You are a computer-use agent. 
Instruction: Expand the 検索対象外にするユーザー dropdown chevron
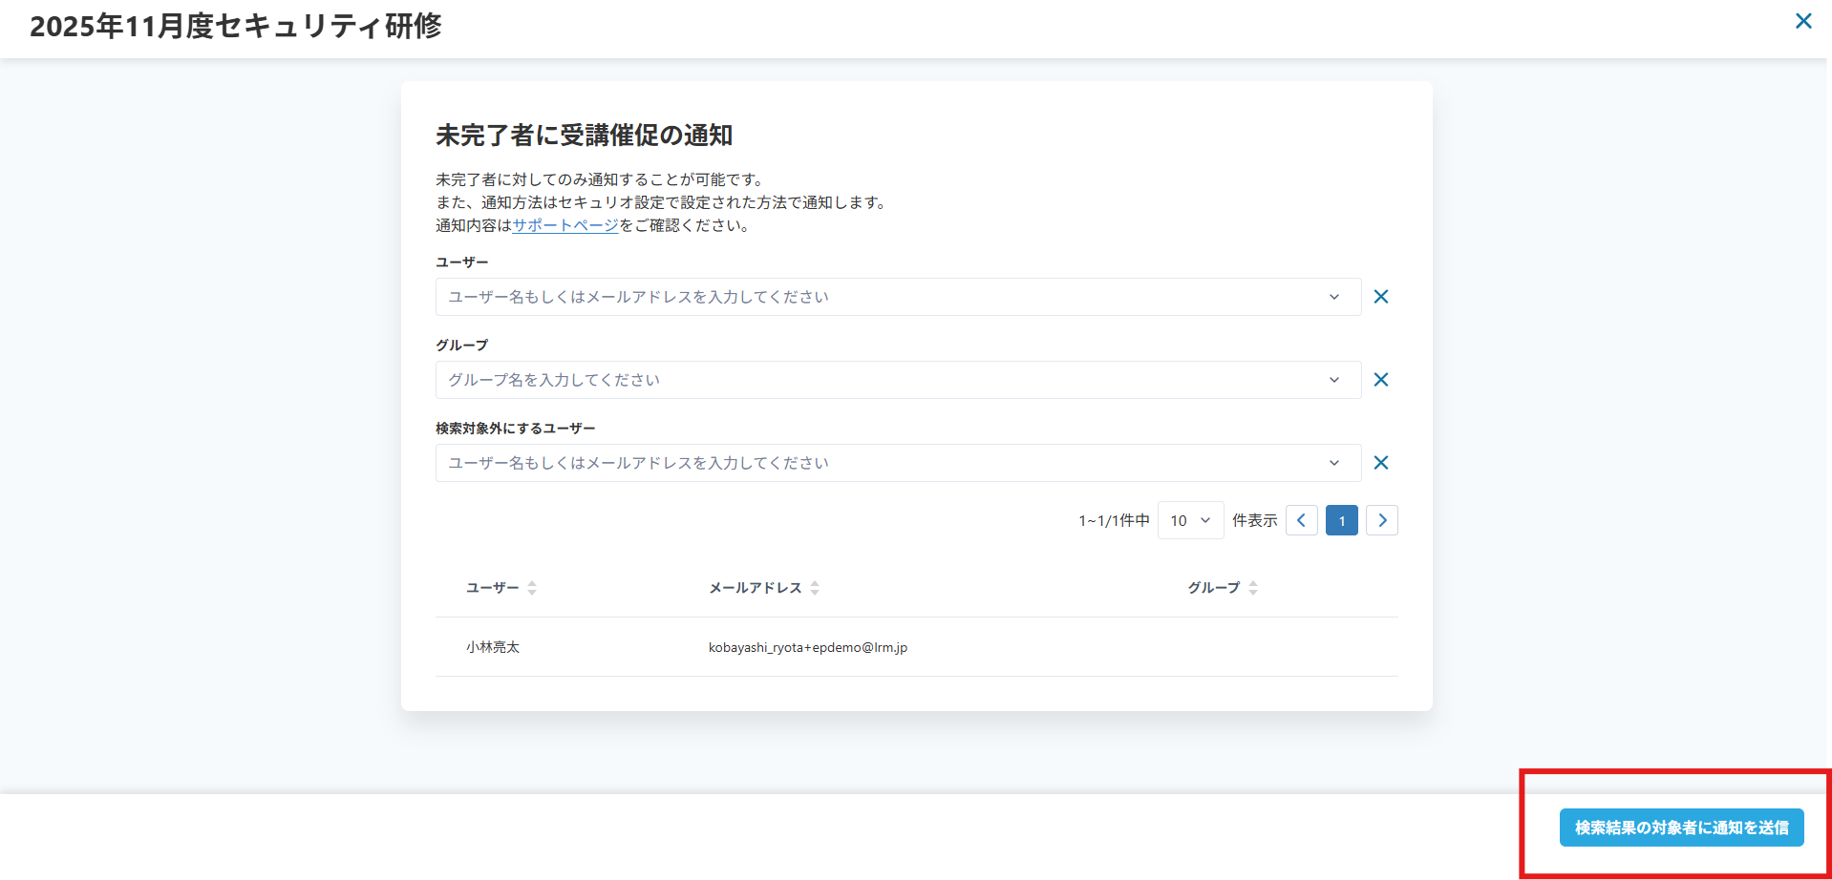click(x=1334, y=463)
